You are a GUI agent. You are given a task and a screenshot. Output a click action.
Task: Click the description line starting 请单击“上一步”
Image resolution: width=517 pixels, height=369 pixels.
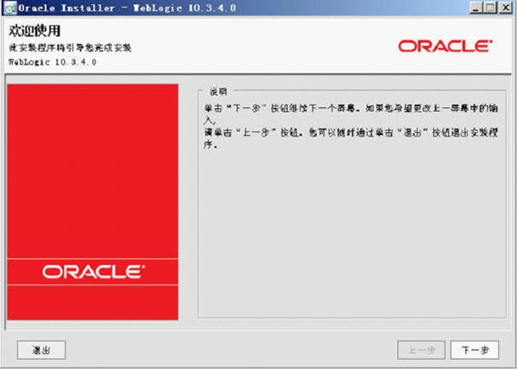click(x=351, y=133)
